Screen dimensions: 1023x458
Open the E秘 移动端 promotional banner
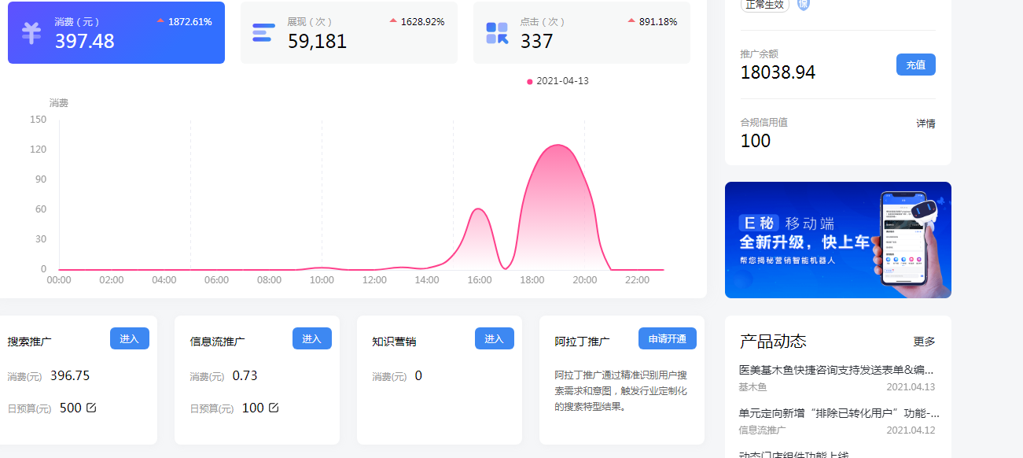(837, 240)
